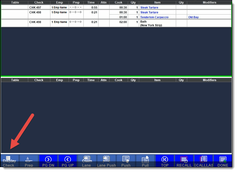
Task: Click Emp column header in lower panel
Action: pos(59,80)
